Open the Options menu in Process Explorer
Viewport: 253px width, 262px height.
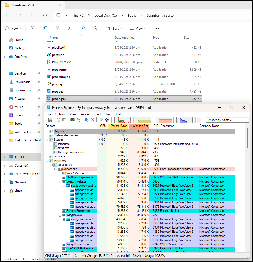tap(60, 114)
